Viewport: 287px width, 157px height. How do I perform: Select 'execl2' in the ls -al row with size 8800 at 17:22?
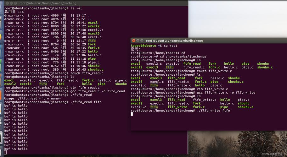[94, 26]
